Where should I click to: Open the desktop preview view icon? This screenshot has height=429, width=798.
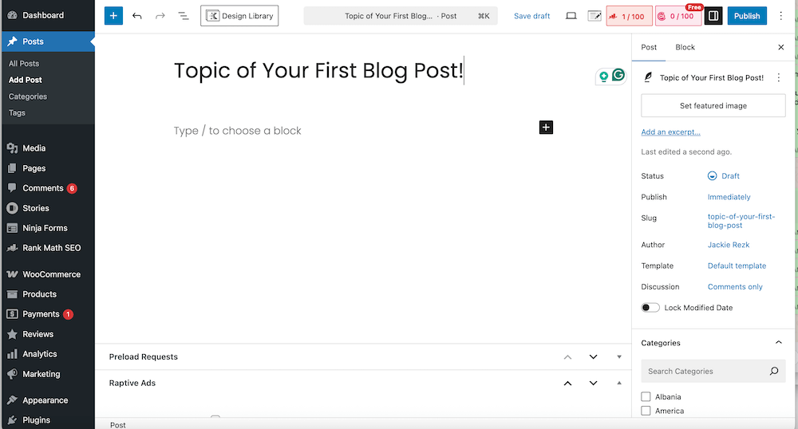tap(571, 16)
